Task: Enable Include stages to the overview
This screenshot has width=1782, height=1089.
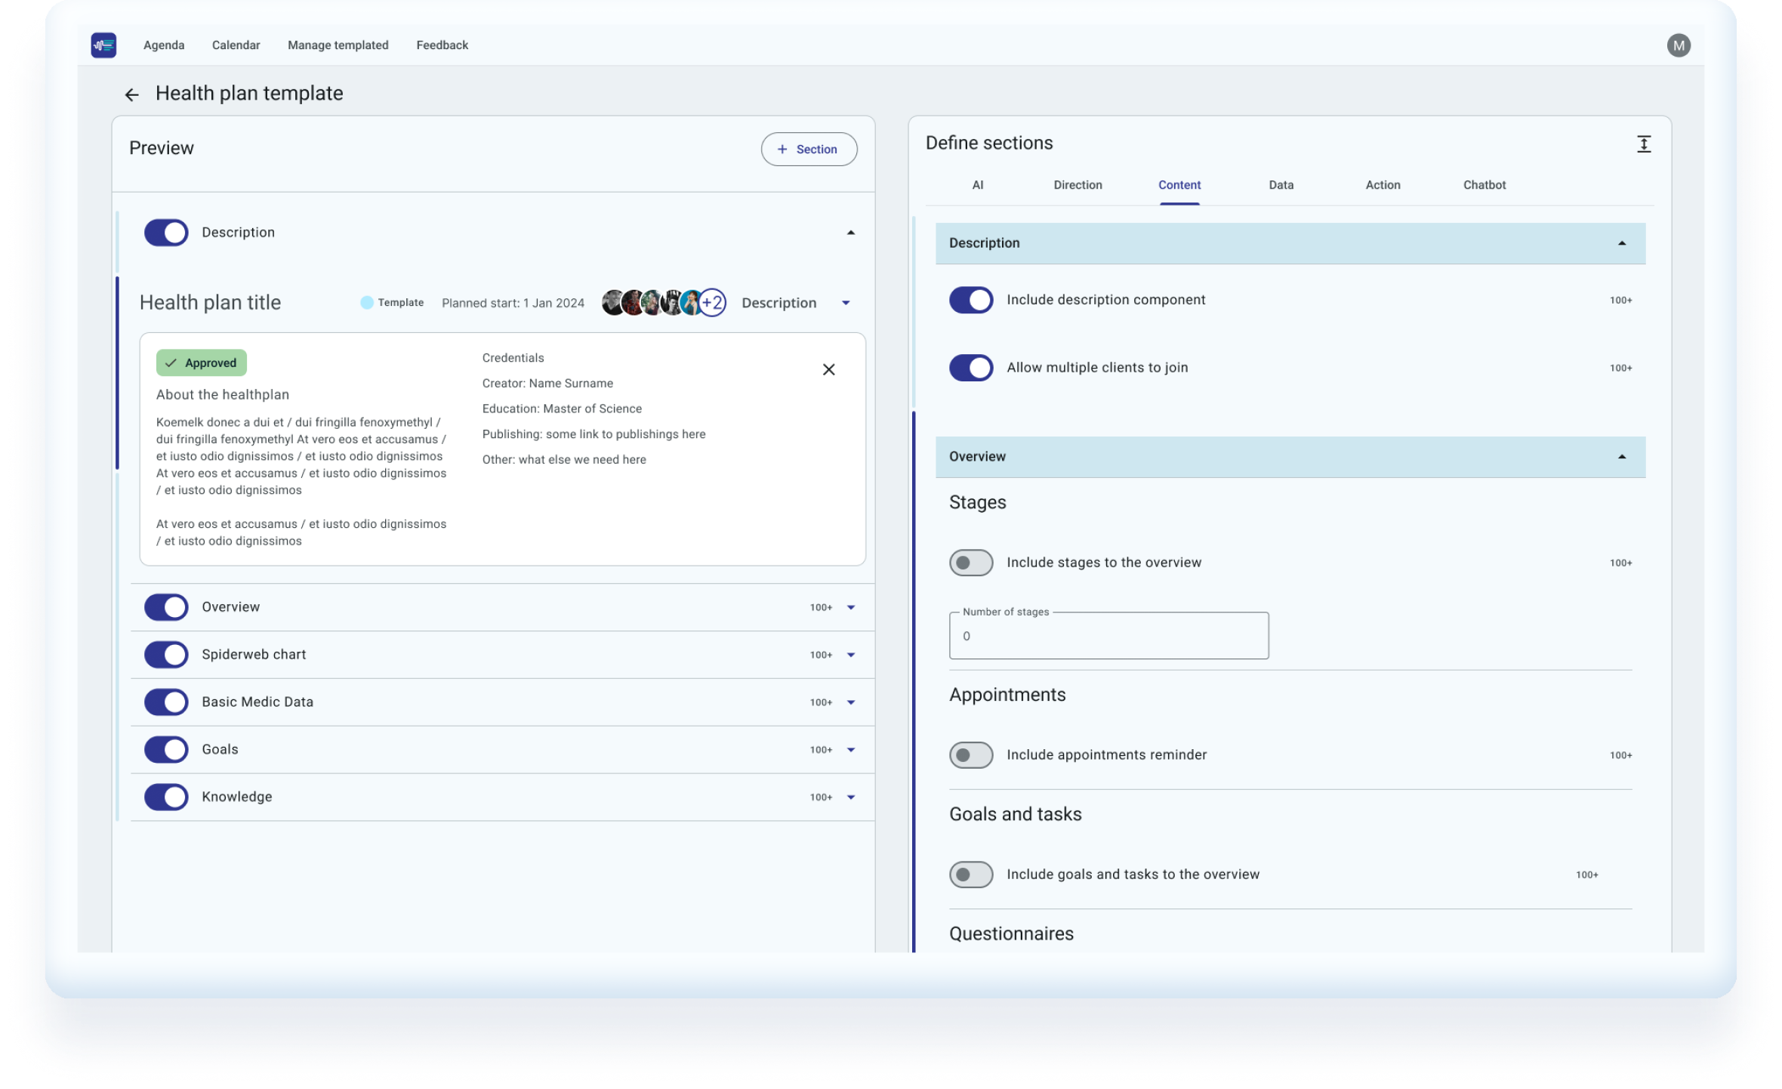Action: 970,563
